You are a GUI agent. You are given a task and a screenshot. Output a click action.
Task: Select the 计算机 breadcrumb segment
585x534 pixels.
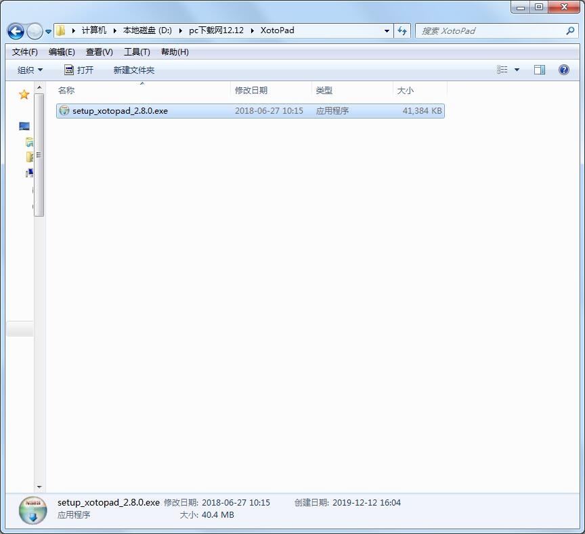(x=94, y=30)
